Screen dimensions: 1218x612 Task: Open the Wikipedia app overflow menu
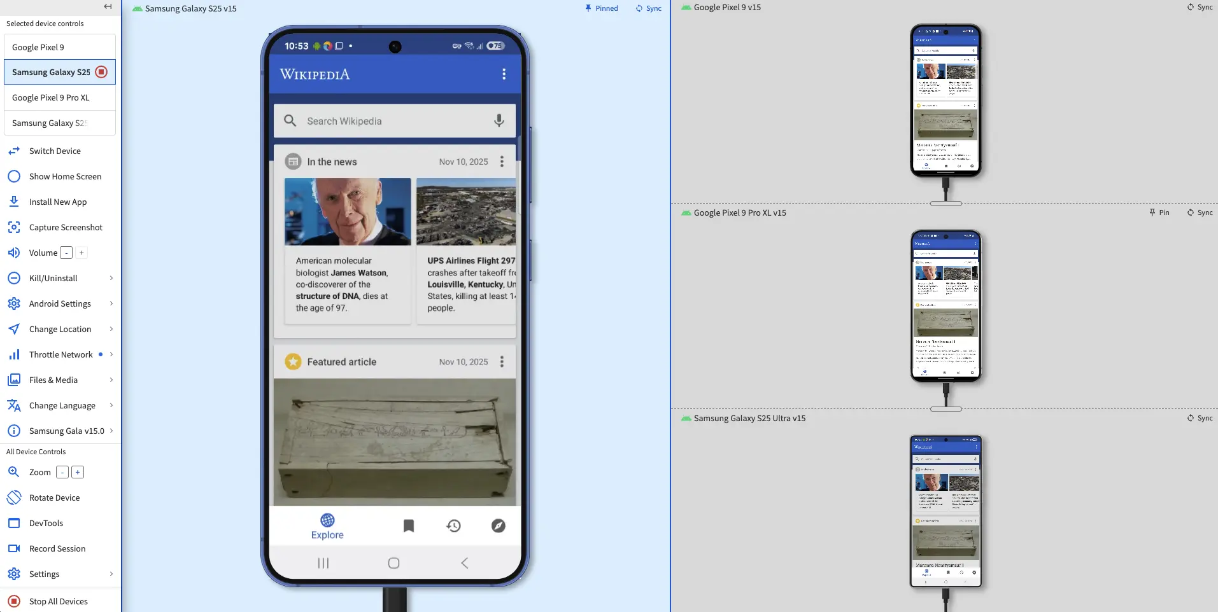point(504,74)
